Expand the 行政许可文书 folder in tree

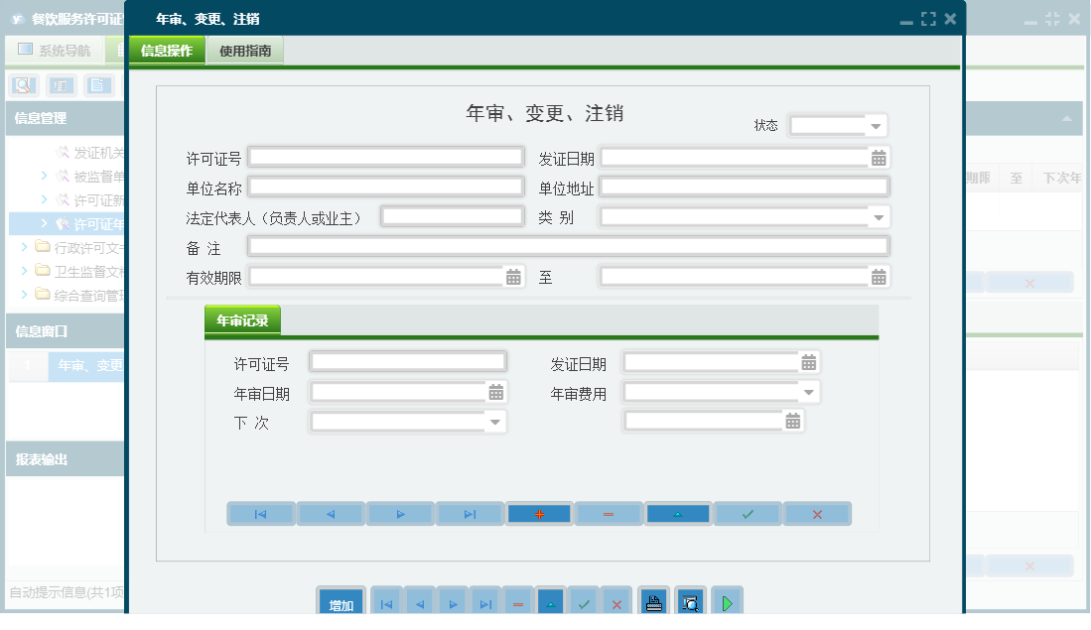(x=25, y=247)
